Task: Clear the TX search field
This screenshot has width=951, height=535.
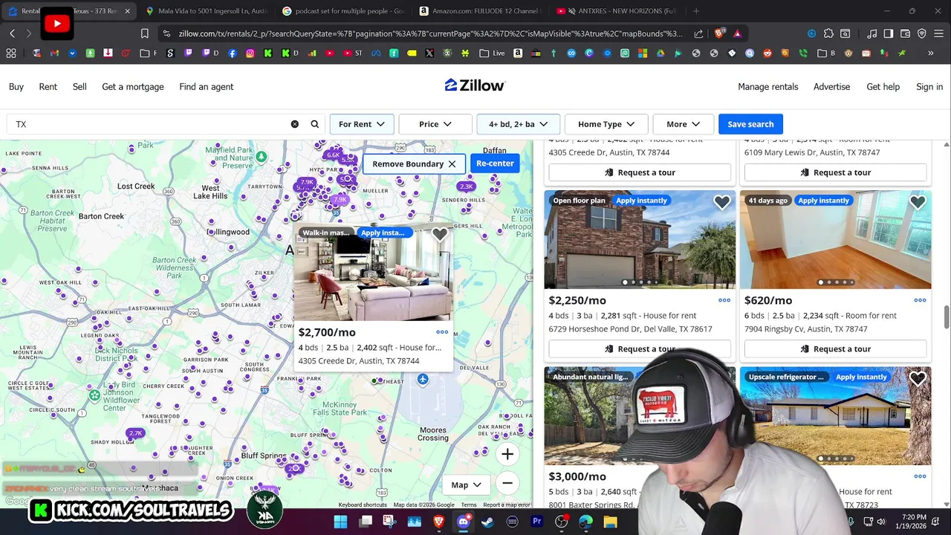Action: (295, 124)
